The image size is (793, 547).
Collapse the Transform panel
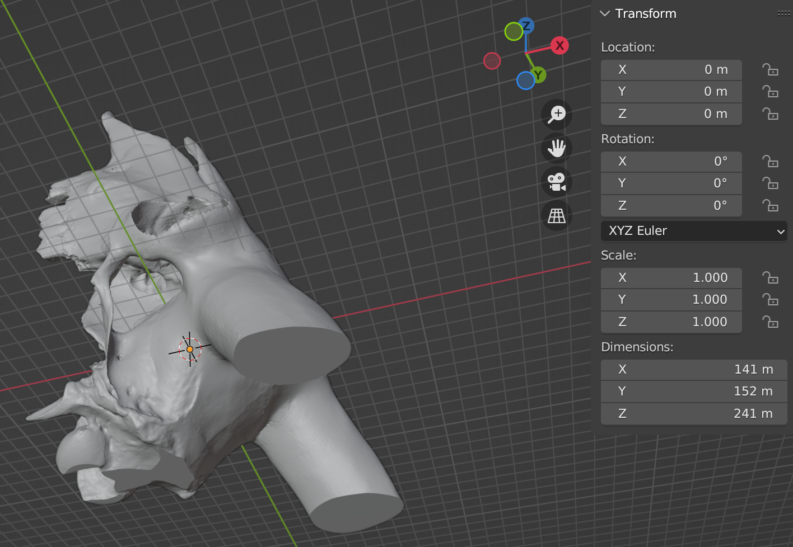605,13
